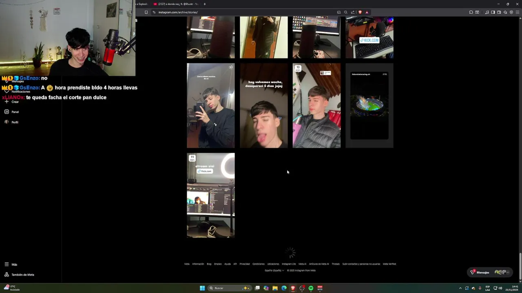Open the story thumbnail dated 13 ago
Screen dimensions: 522x293
click(x=316, y=105)
